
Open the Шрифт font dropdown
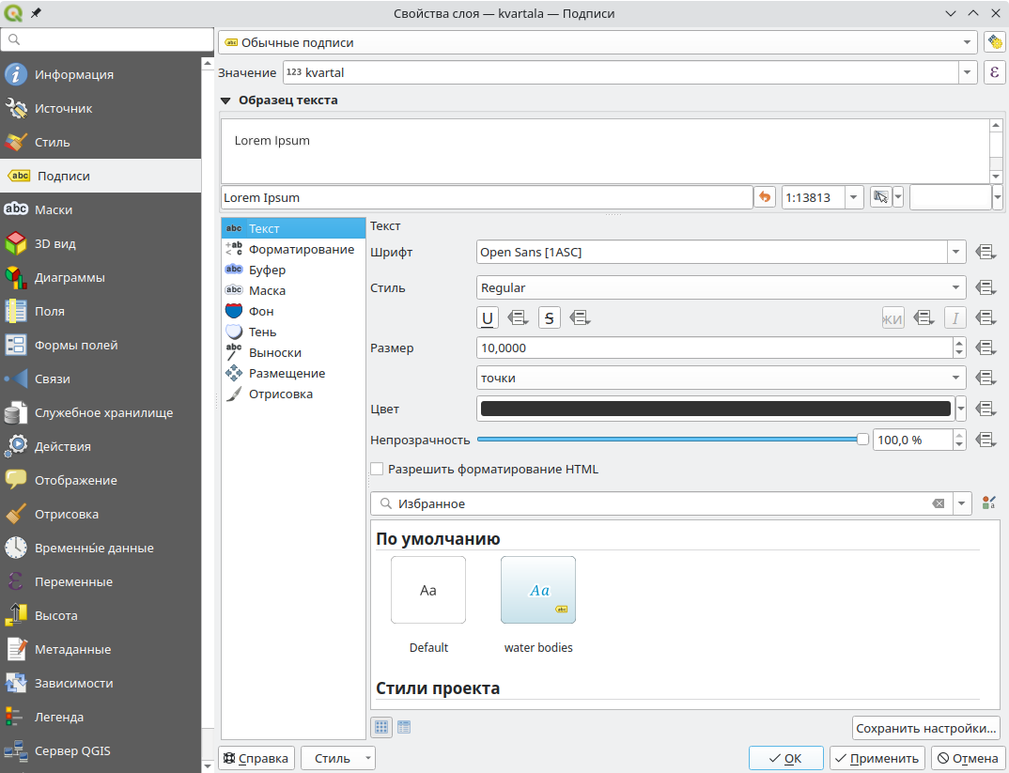956,252
